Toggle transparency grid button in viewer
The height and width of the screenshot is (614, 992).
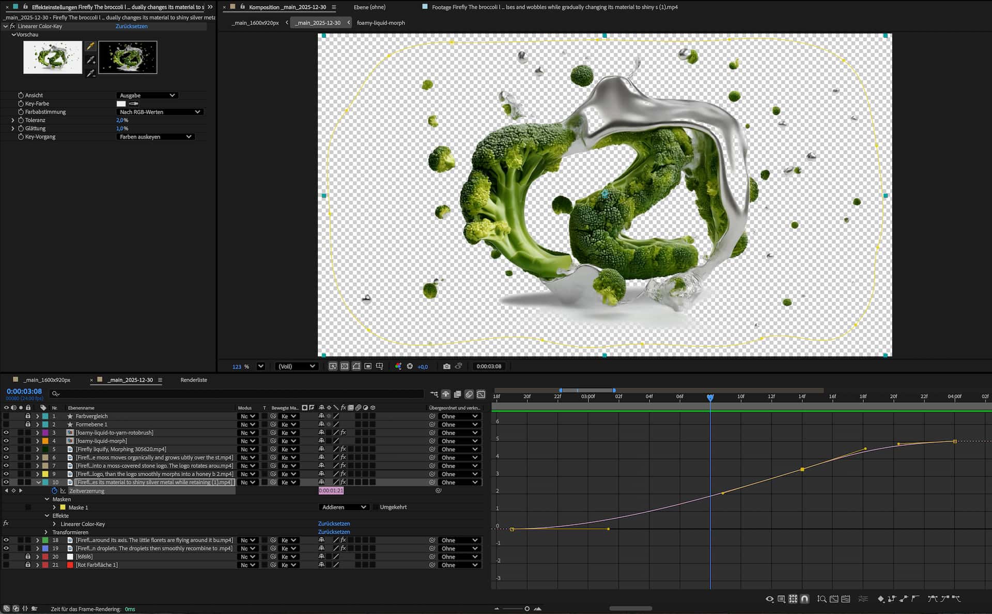(x=345, y=366)
